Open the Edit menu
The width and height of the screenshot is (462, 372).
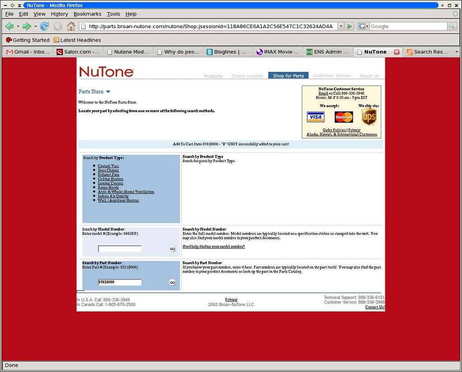point(23,14)
